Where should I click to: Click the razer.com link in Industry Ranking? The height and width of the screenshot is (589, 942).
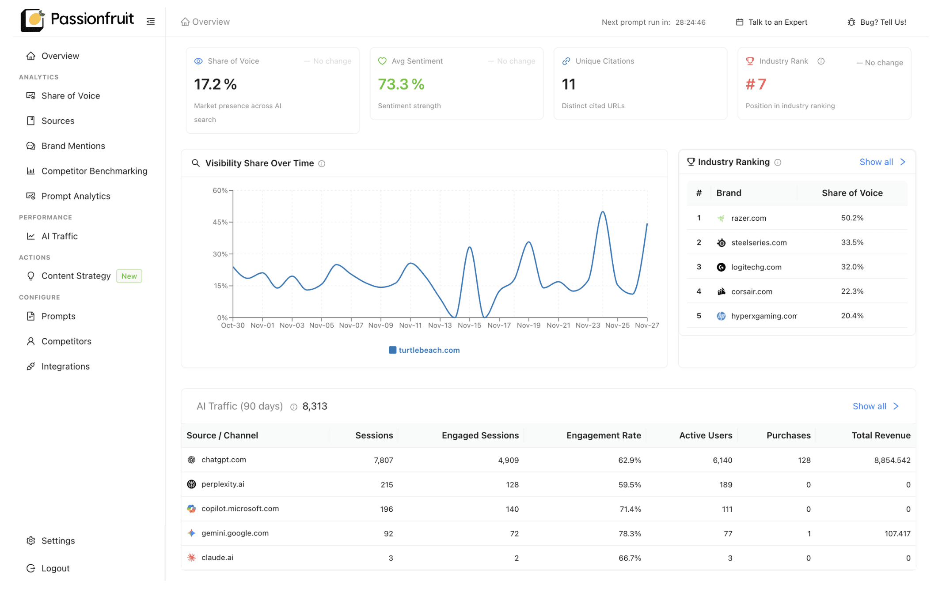point(748,218)
